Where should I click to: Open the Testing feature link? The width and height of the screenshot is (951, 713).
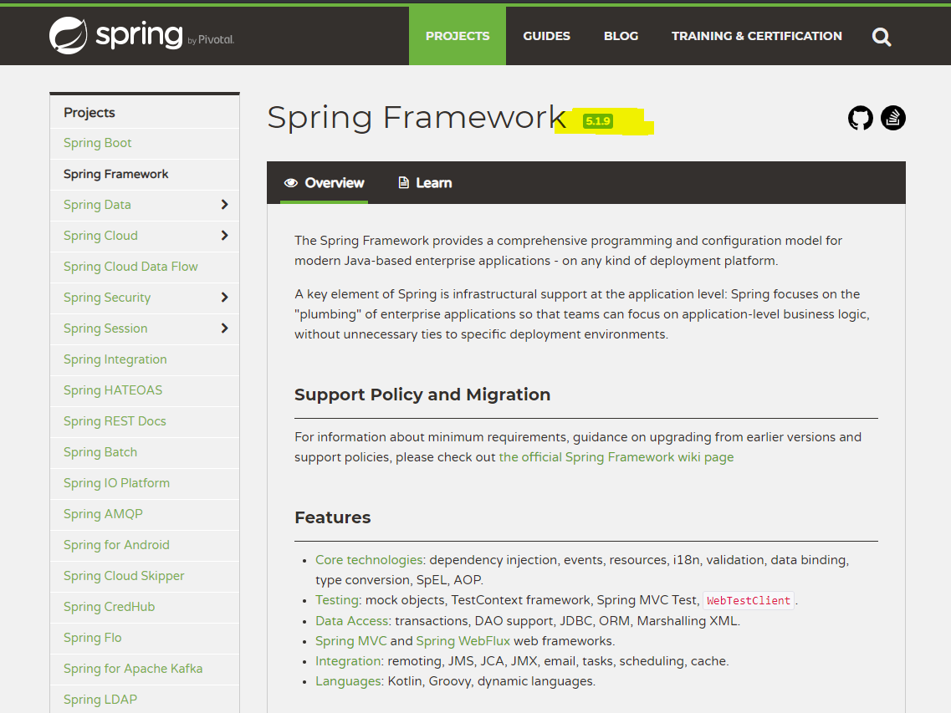tap(336, 600)
